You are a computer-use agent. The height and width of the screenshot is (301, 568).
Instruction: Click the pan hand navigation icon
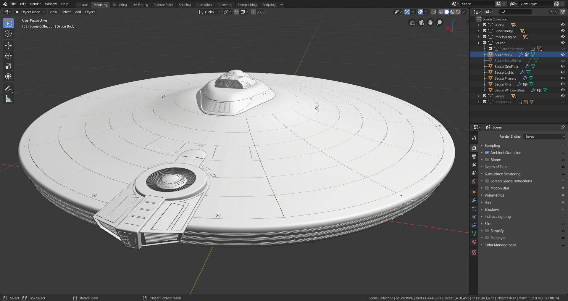430,22
